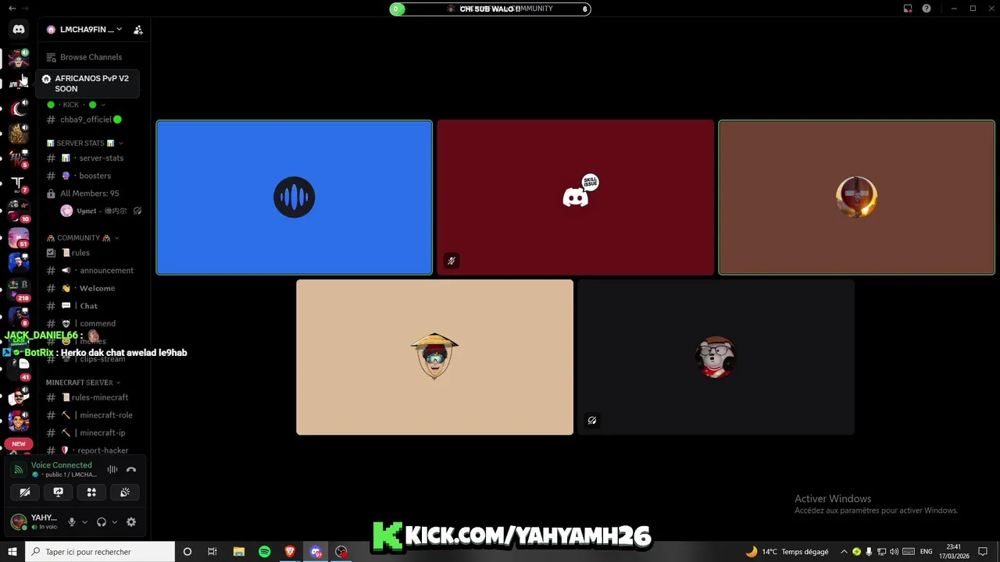Open the T-logo server with 7 badge
Viewport: 1000px width, 562px height.
point(19,185)
